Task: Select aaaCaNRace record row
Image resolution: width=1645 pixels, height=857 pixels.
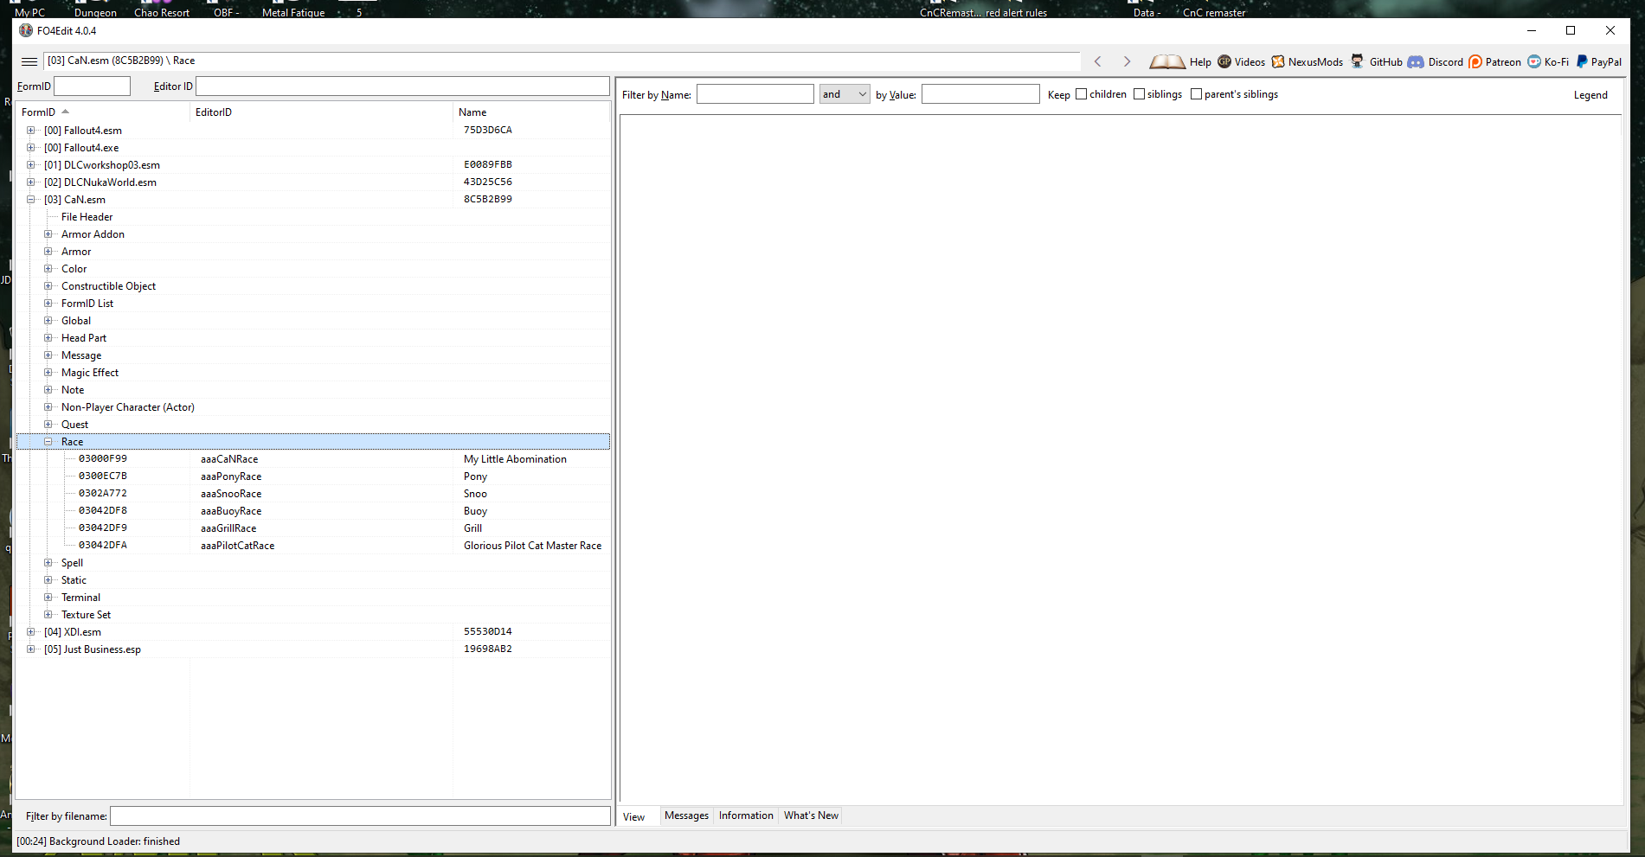Action: [313, 459]
